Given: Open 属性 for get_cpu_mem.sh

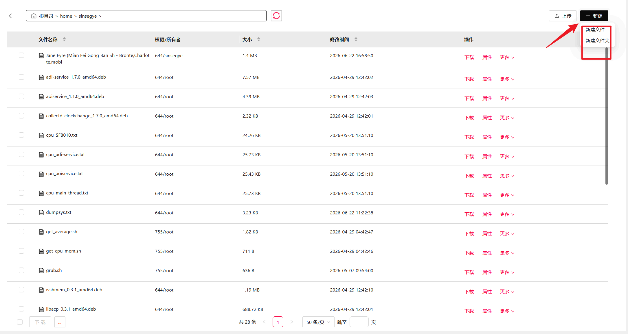Looking at the screenshot, I should [487, 253].
